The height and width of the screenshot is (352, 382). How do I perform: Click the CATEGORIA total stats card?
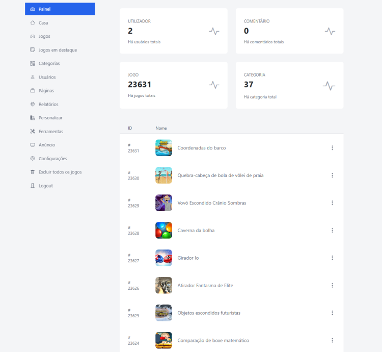pyautogui.click(x=289, y=85)
